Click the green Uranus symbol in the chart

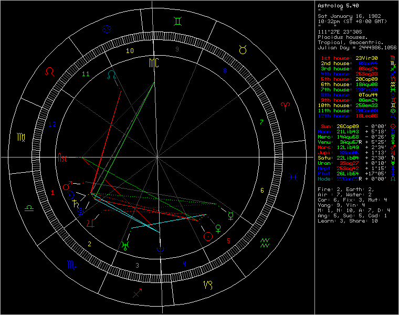[x=125, y=245]
